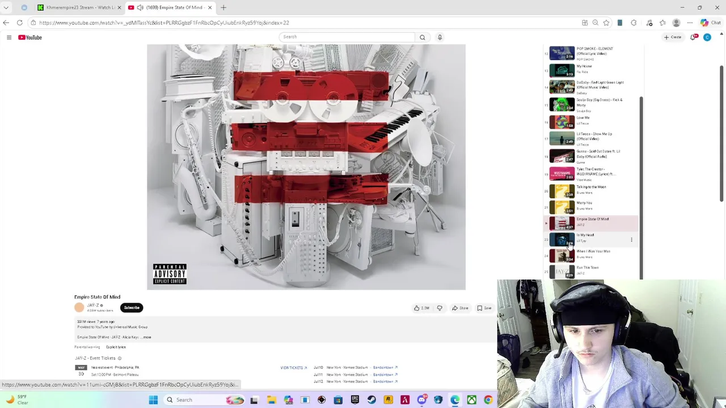Start voice search with the microphone icon
Viewport: 726px width, 408px height.
click(440, 37)
